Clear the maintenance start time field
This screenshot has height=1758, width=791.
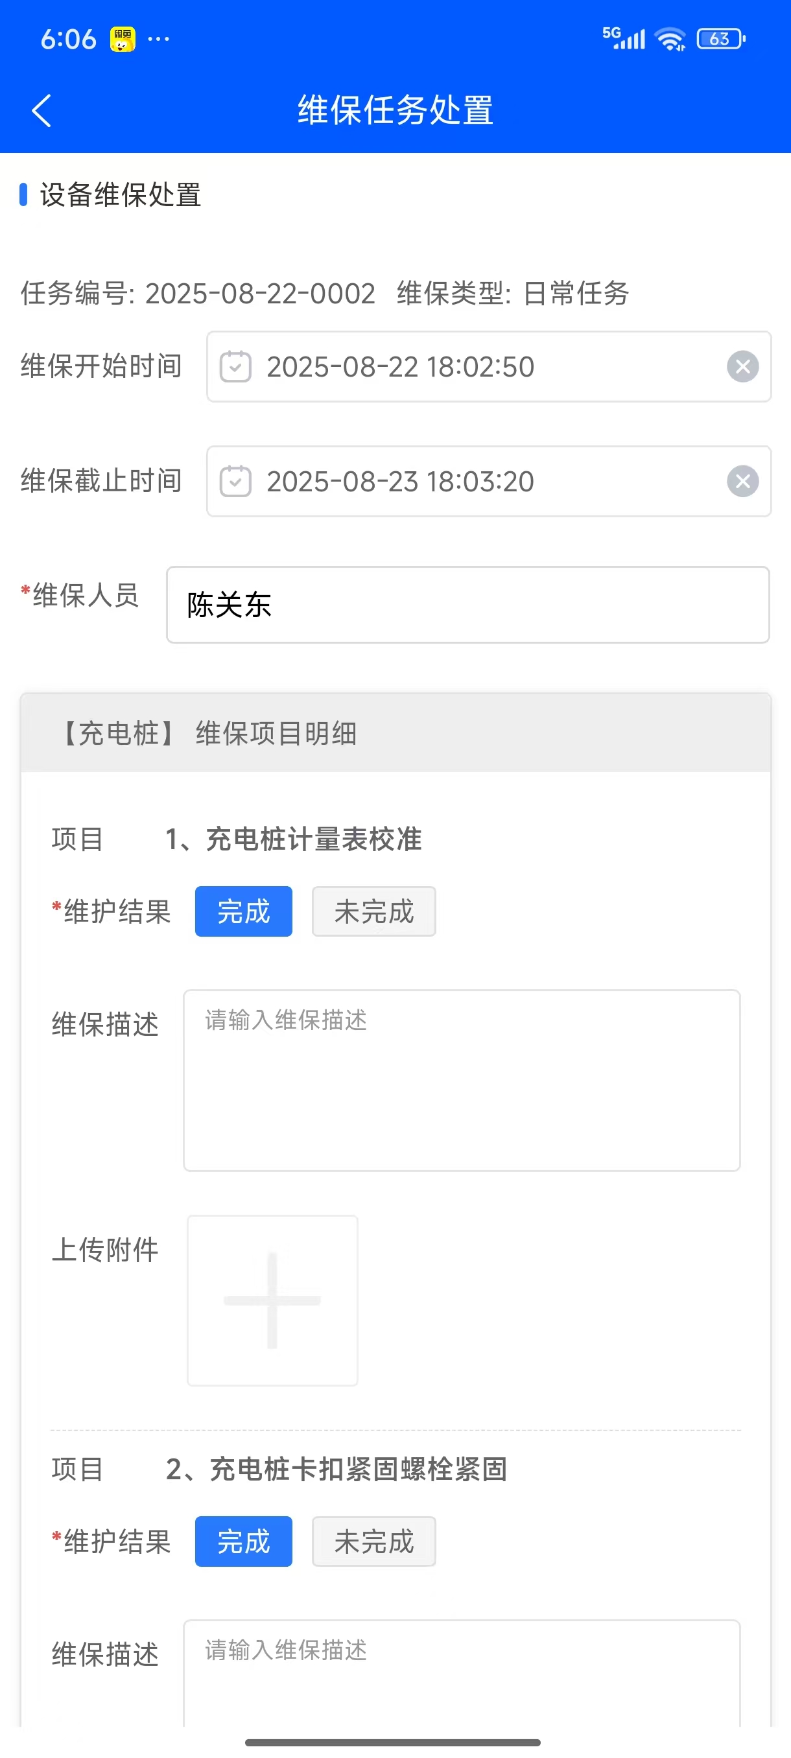[x=742, y=367]
